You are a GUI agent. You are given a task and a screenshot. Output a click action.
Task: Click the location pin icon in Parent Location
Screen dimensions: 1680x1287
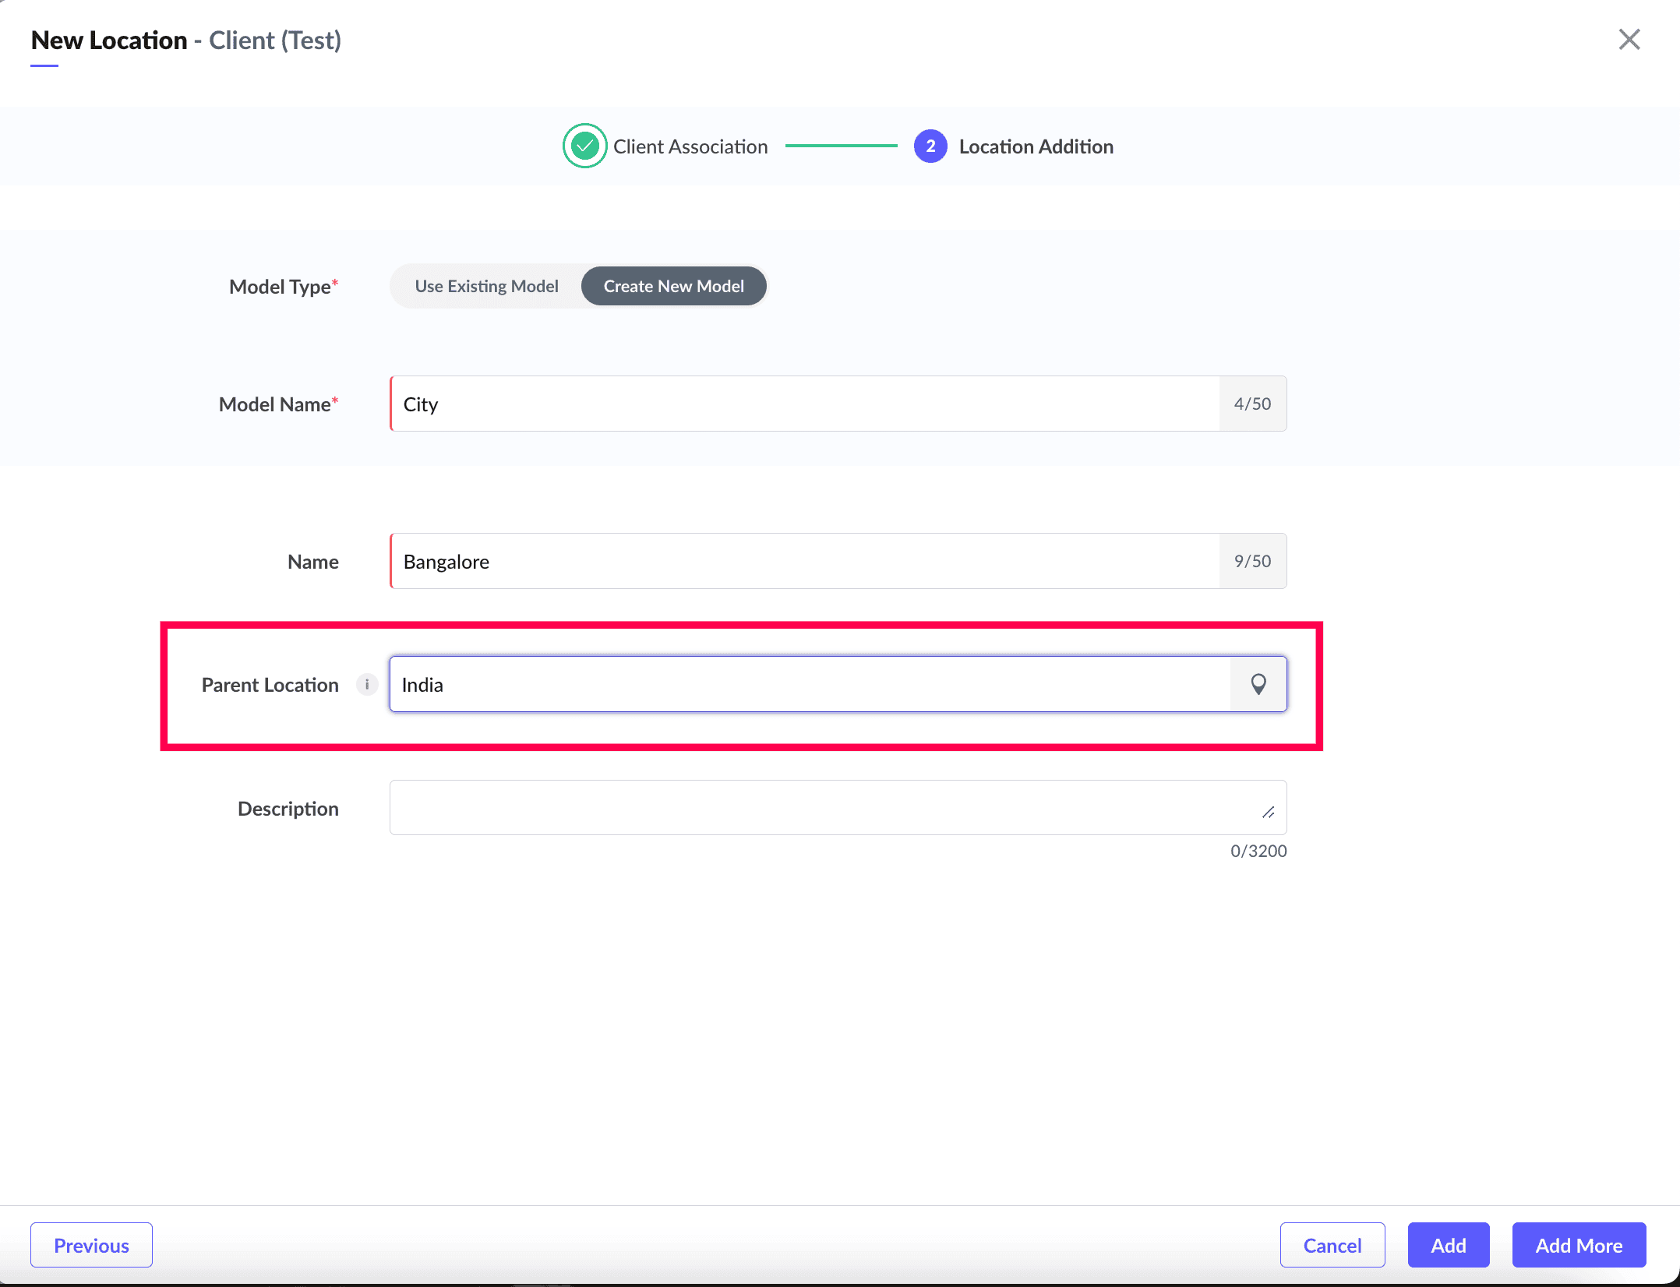click(x=1258, y=684)
